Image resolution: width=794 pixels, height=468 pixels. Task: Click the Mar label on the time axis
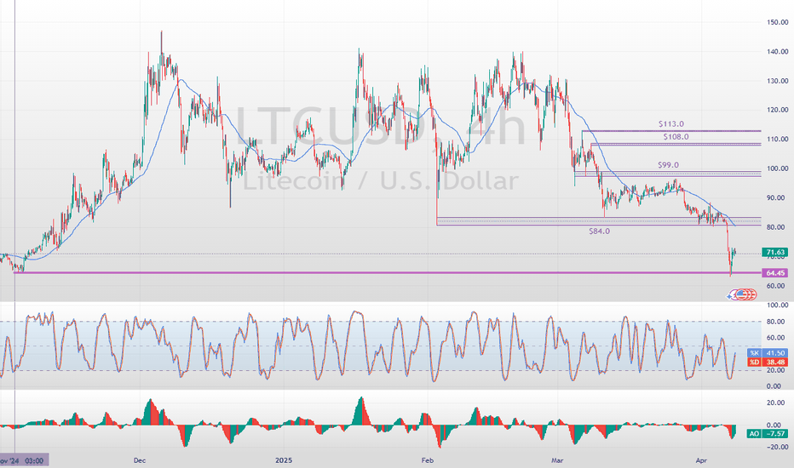coord(557,460)
